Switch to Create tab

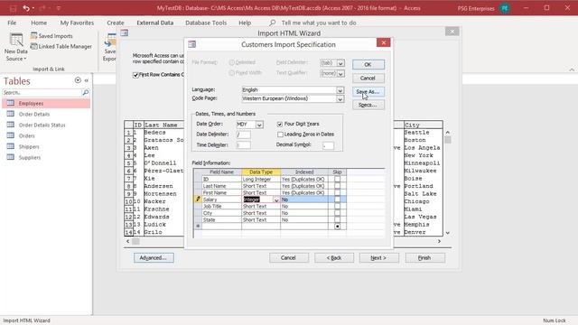[x=116, y=23]
